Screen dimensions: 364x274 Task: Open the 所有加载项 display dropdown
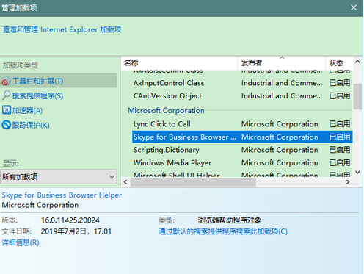59,176
